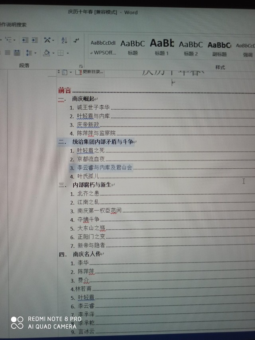Viewport: 255px width, 340px height.
Task: Click the Distributed alignment icon
Action: point(17,53)
